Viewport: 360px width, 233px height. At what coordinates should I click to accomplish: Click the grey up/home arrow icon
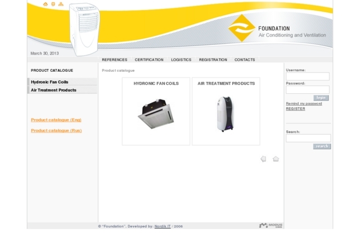click(276, 159)
